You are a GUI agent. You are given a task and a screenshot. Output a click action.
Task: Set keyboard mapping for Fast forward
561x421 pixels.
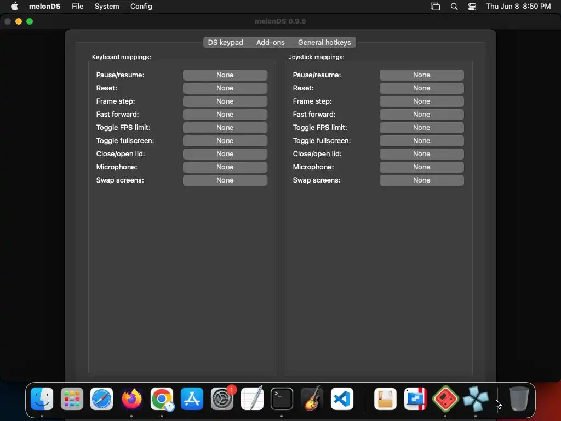(225, 114)
